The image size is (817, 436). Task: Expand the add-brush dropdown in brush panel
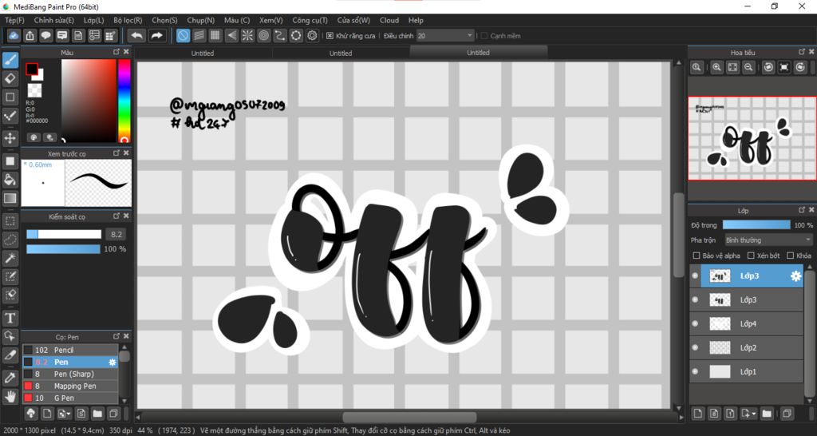65,414
